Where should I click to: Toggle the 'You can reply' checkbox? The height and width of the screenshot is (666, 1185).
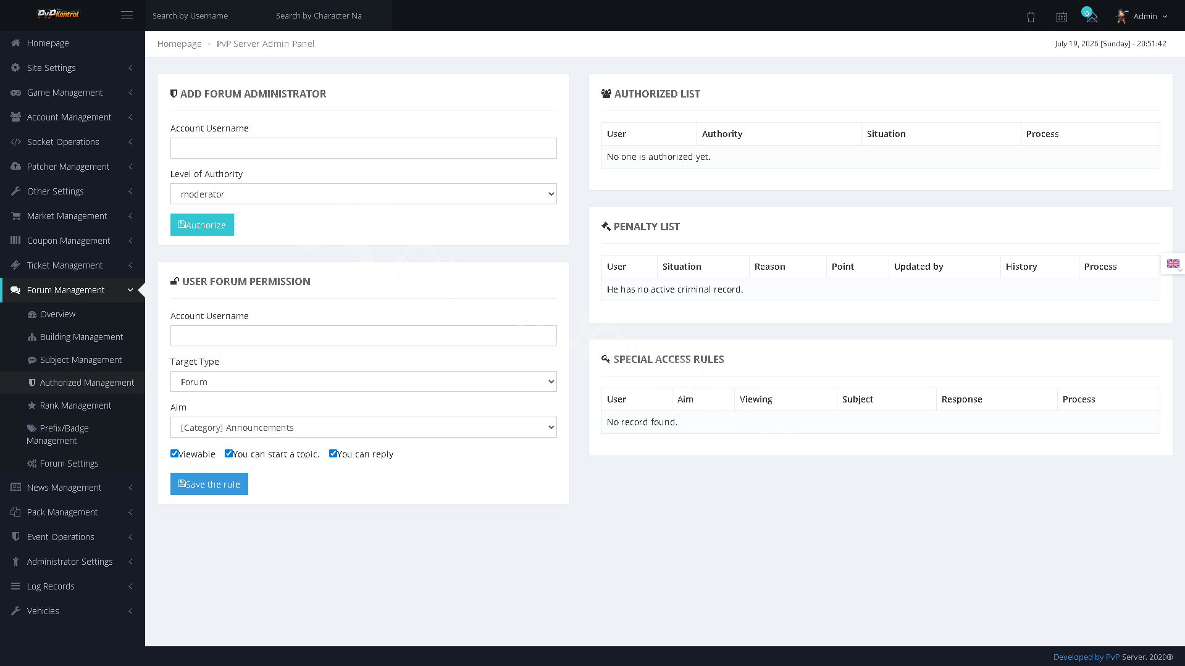coord(333,454)
